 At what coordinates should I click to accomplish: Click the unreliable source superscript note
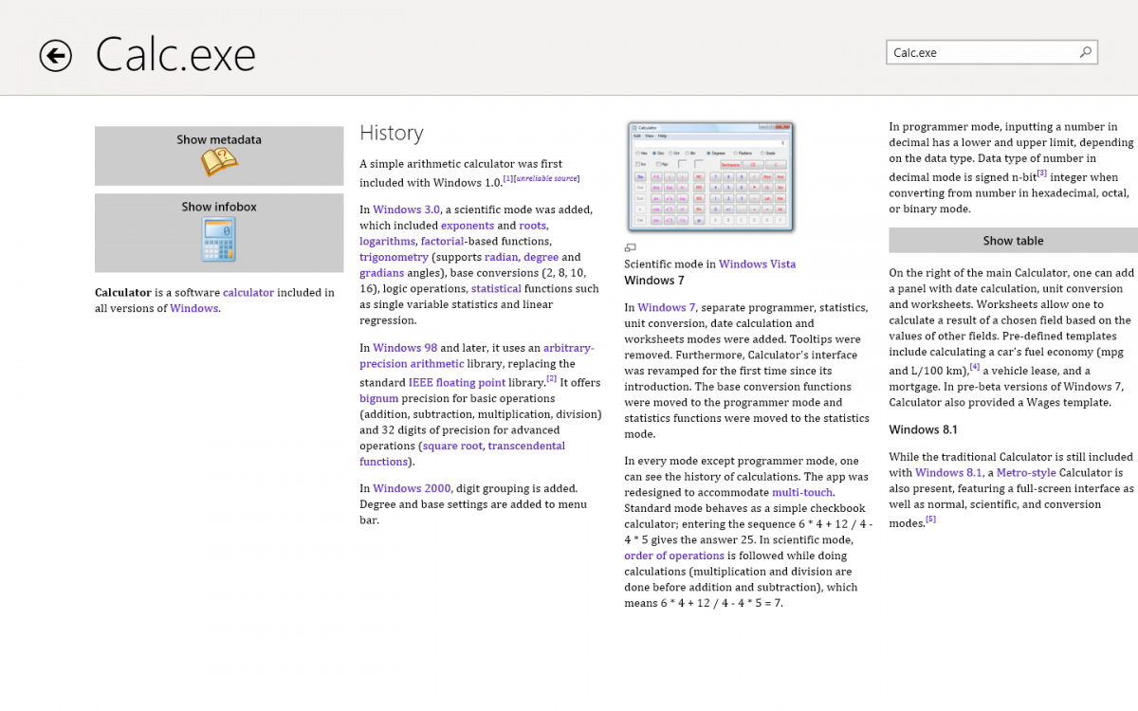pyautogui.click(x=546, y=178)
